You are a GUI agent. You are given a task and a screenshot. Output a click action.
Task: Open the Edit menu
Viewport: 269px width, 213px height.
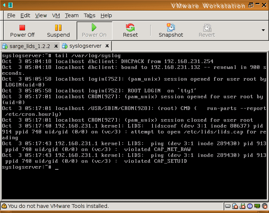tap(25, 15)
